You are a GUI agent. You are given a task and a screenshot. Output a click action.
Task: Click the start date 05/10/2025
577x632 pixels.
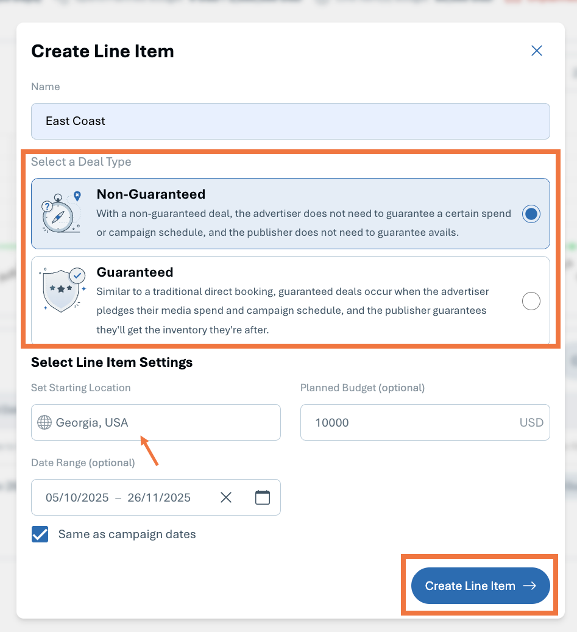(x=77, y=497)
